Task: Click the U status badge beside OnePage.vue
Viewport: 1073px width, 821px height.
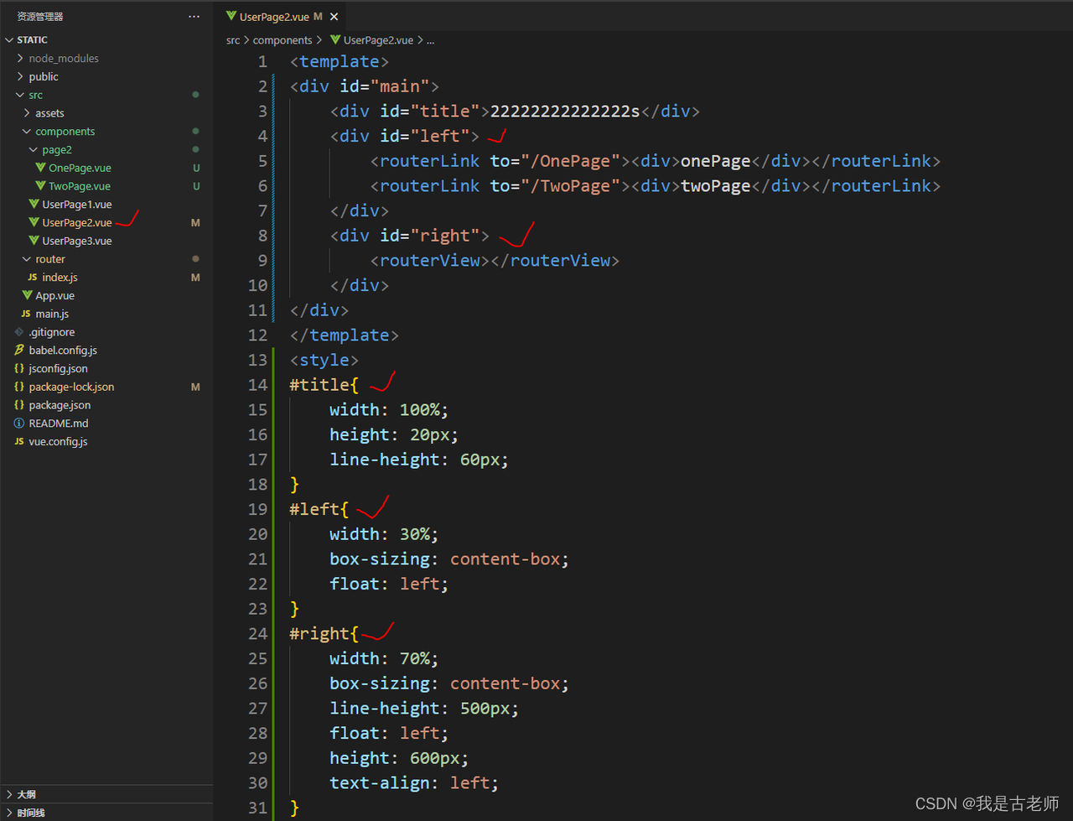Action: tap(196, 168)
